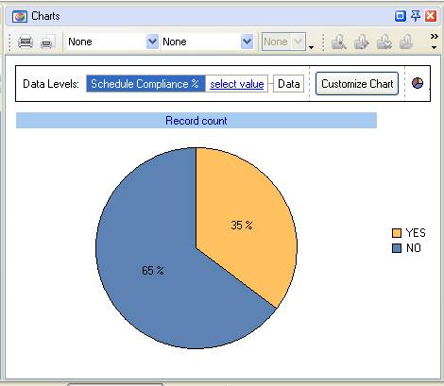Click the grayed lock delete icon
The width and height of the screenshot is (444, 386).
point(384,42)
